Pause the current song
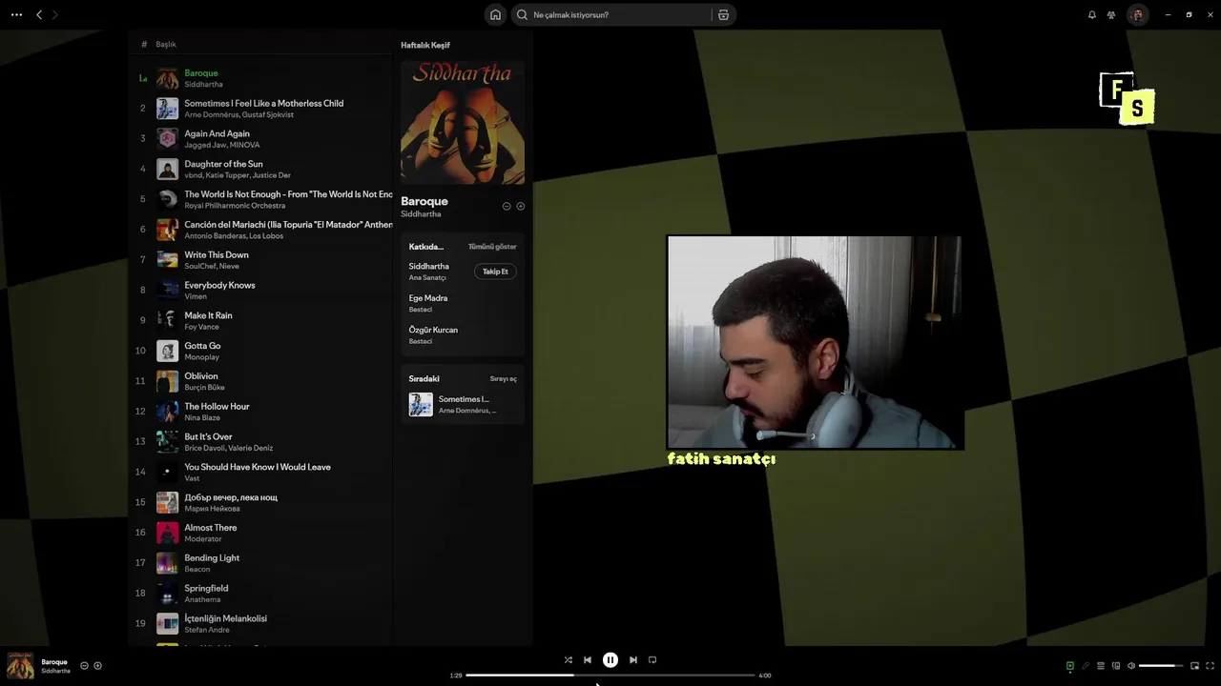This screenshot has width=1221, height=686. tap(610, 659)
